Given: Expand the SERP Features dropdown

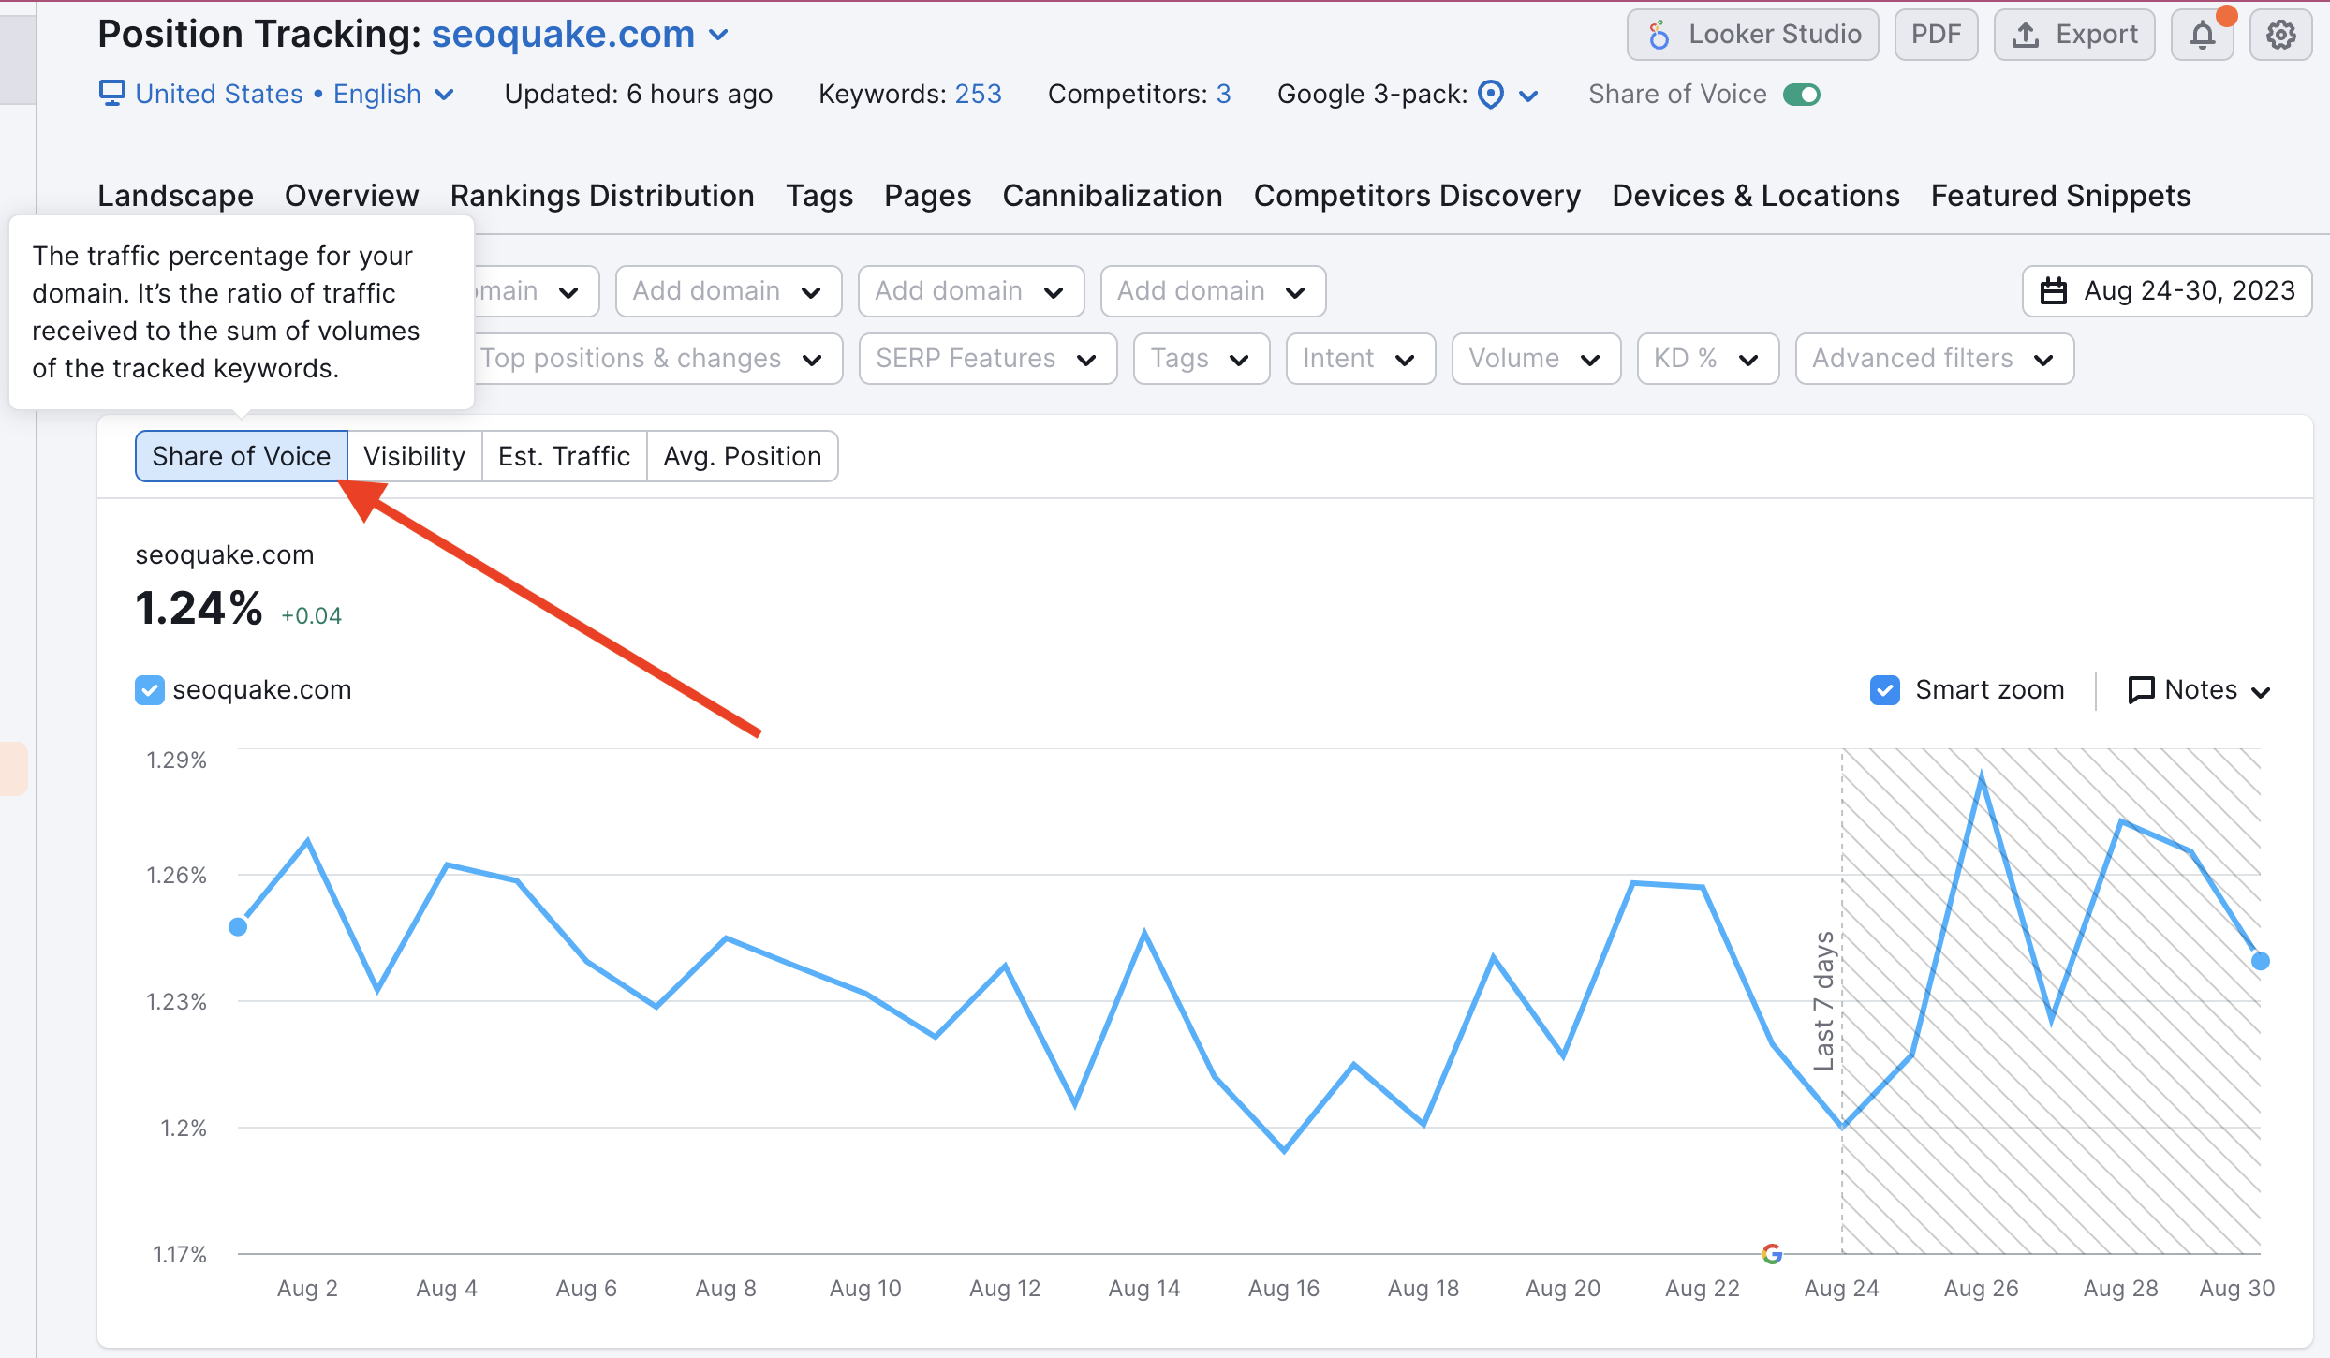Looking at the screenshot, I should coord(982,359).
